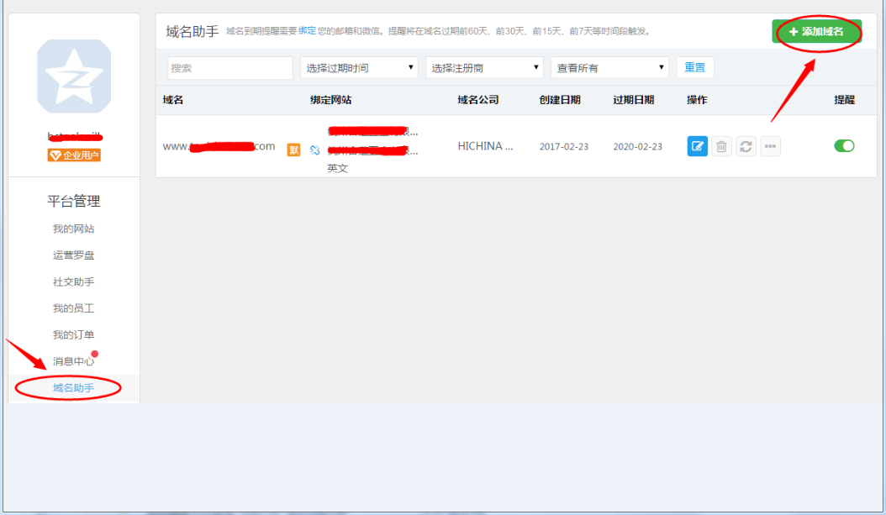This screenshot has height=515, width=886.
Task: Open the expiration time dropdown
Action: coord(359,68)
